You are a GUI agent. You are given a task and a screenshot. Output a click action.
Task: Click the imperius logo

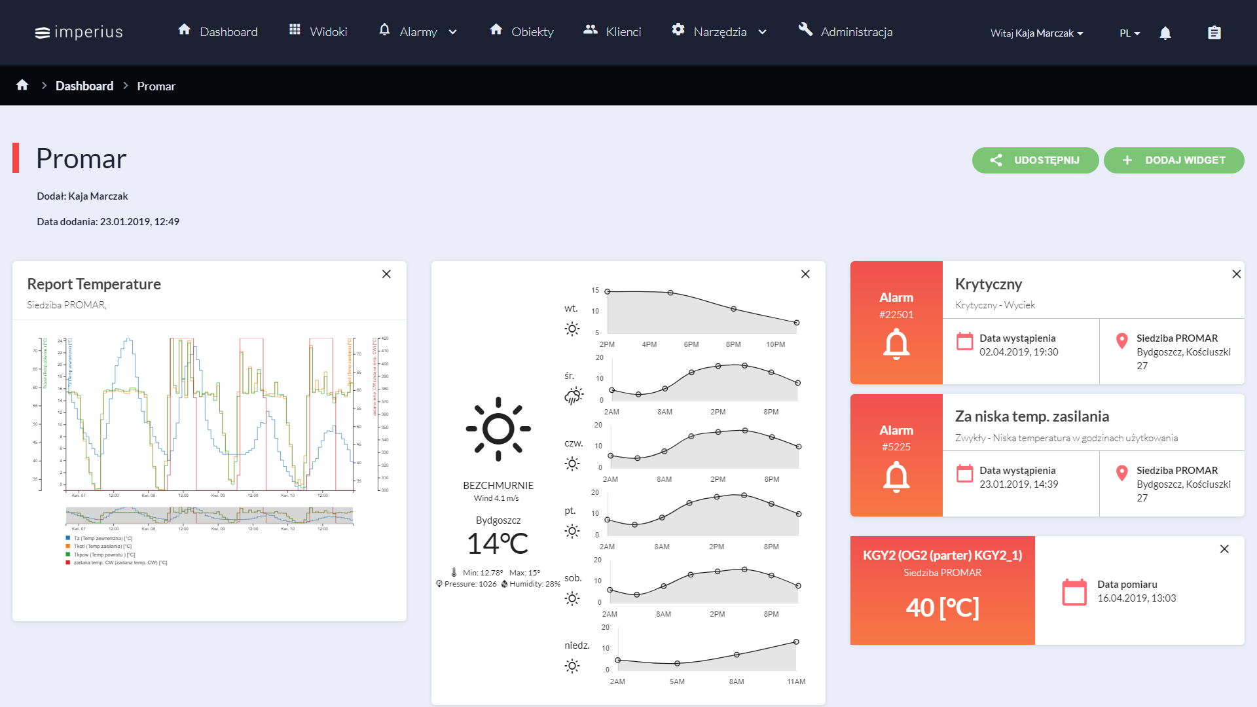pyautogui.click(x=79, y=32)
